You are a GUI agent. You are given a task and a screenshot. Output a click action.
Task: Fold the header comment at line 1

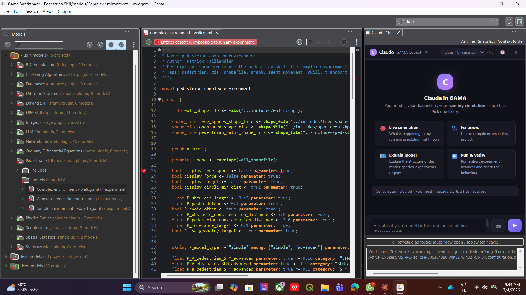click(159, 50)
